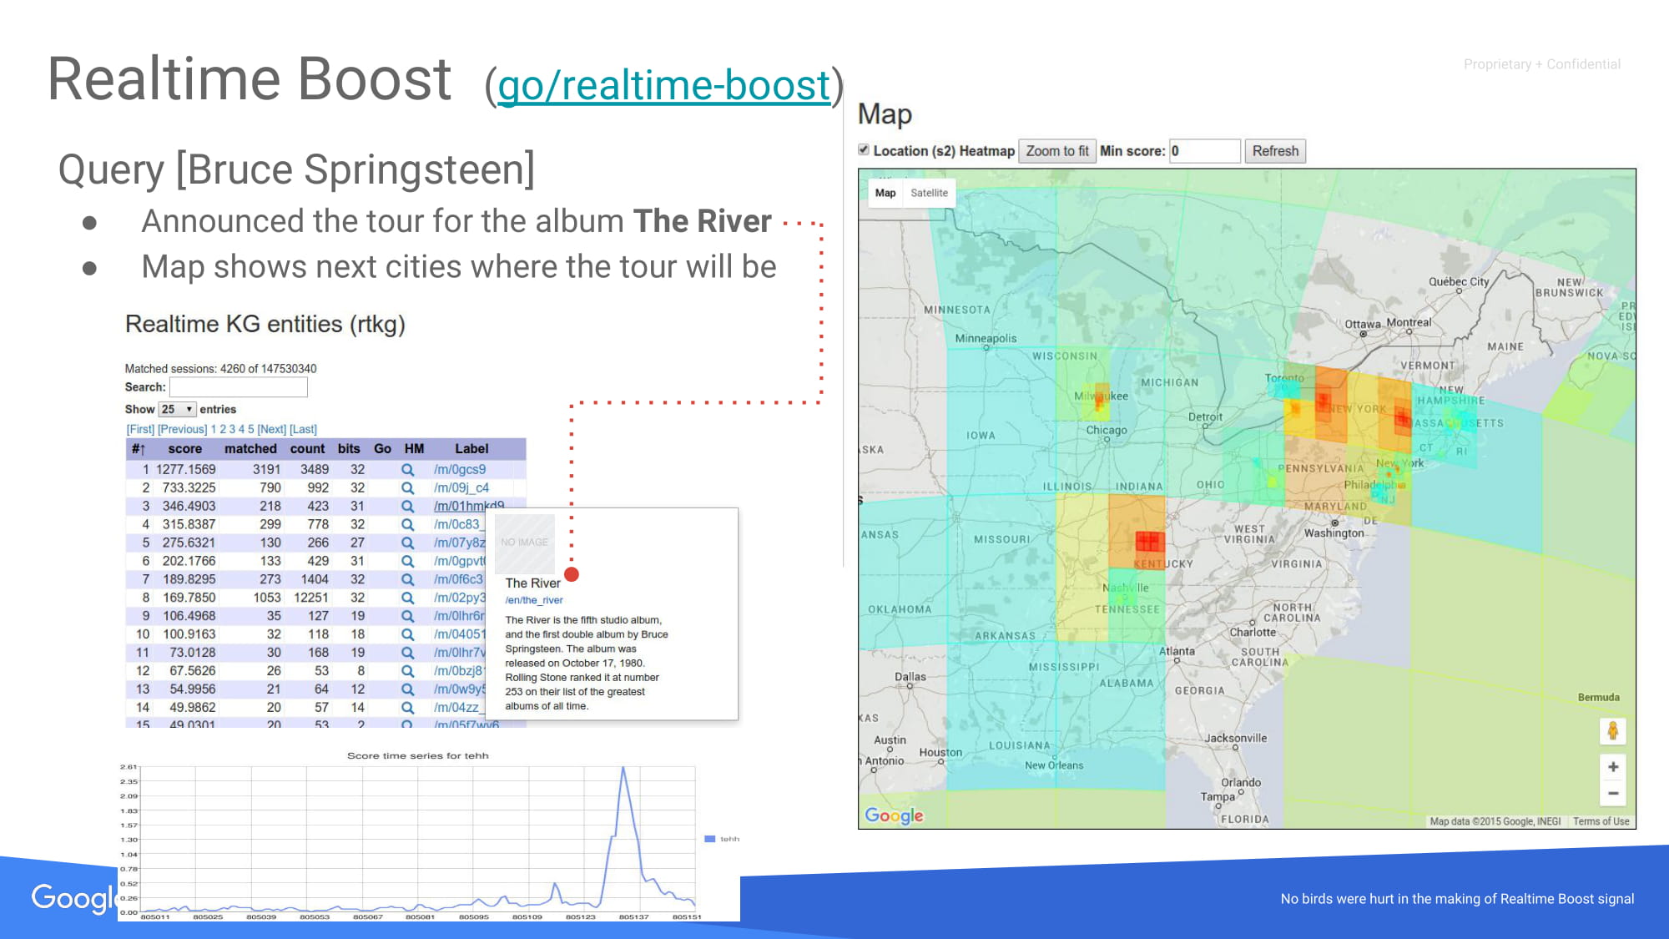Click the Terms of Use map link
This screenshot has width=1669, height=939.
tap(1601, 821)
